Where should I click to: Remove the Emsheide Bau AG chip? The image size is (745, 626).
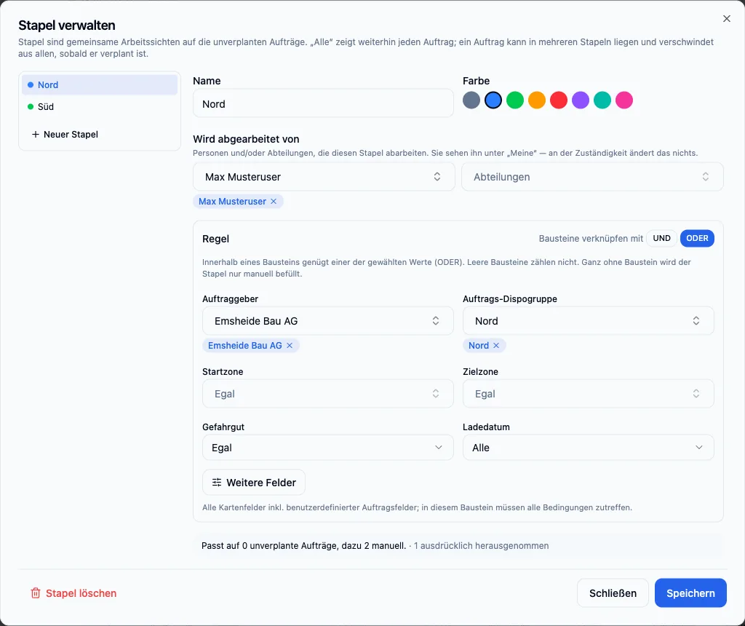[290, 346]
